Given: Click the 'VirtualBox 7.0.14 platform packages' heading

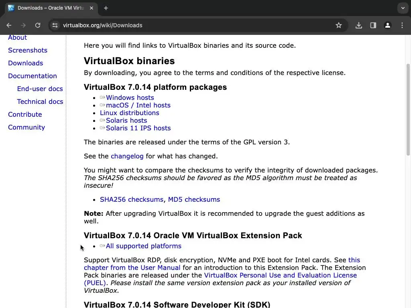Looking at the screenshot, I should pos(155,87).
